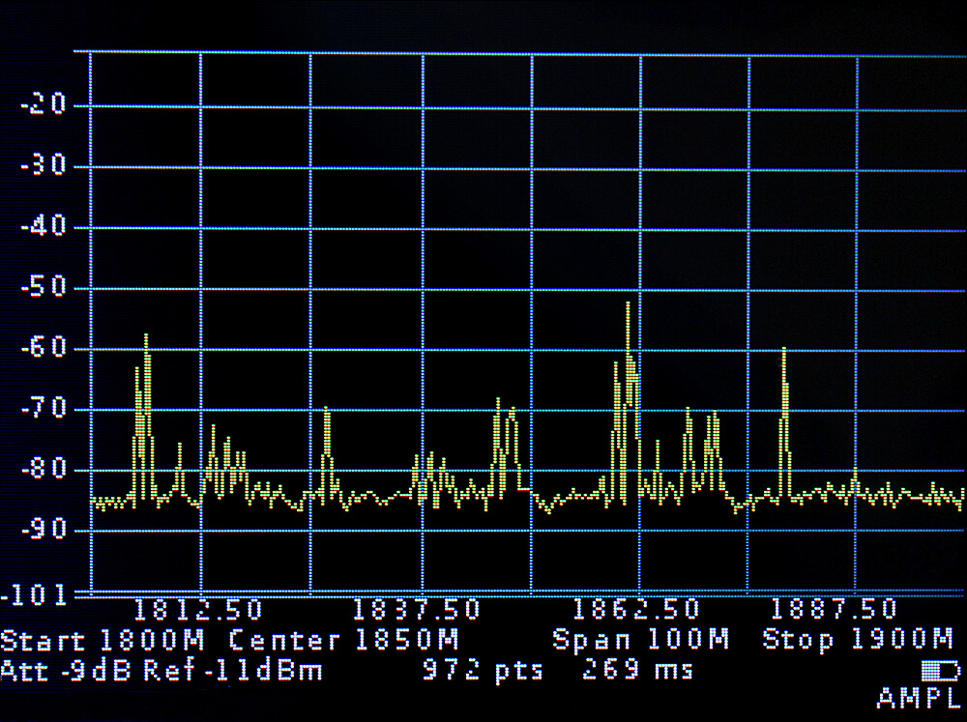Click the Ref -11dBm reference level

(233, 671)
